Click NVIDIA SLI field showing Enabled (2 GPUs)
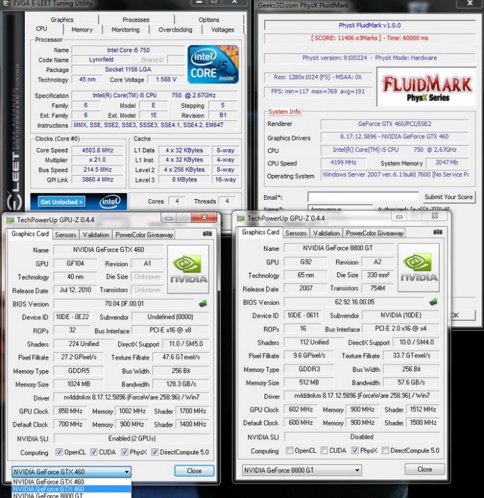484x498 pixels. 132,439
